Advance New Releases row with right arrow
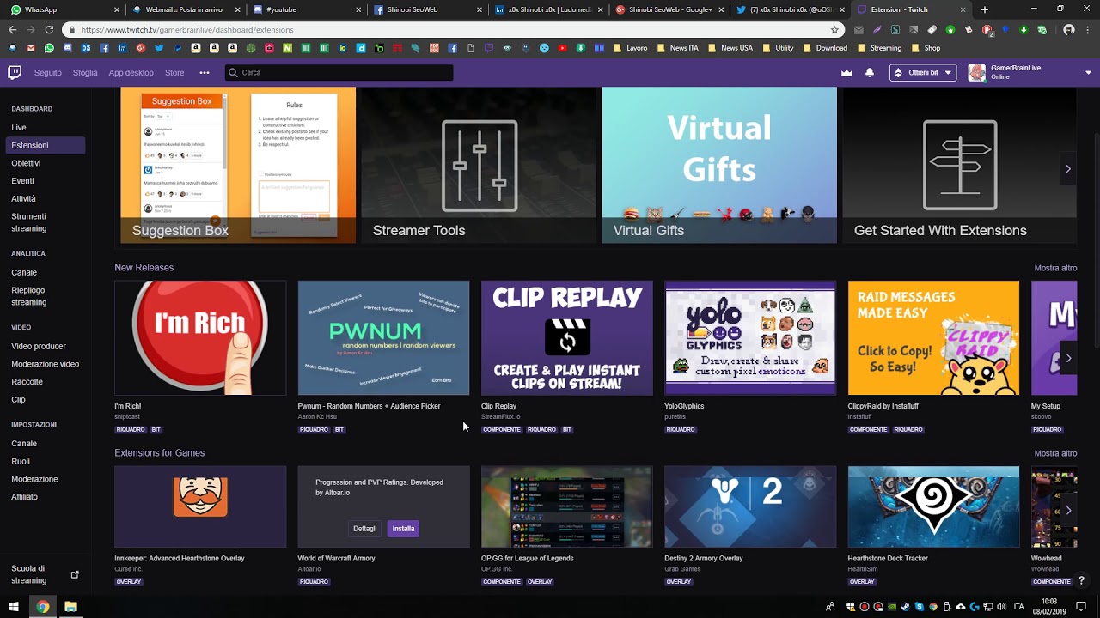The width and height of the screenshot is (1100, 618). [1068, 358]
